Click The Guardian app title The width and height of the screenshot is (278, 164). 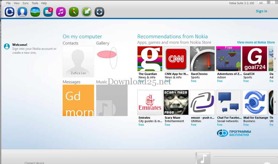click(148, 74)
